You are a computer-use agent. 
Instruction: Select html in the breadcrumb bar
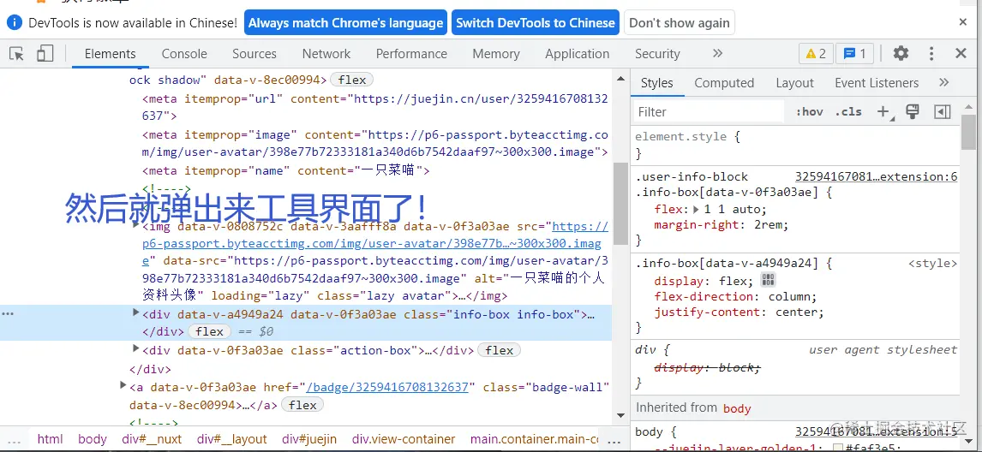50,439
